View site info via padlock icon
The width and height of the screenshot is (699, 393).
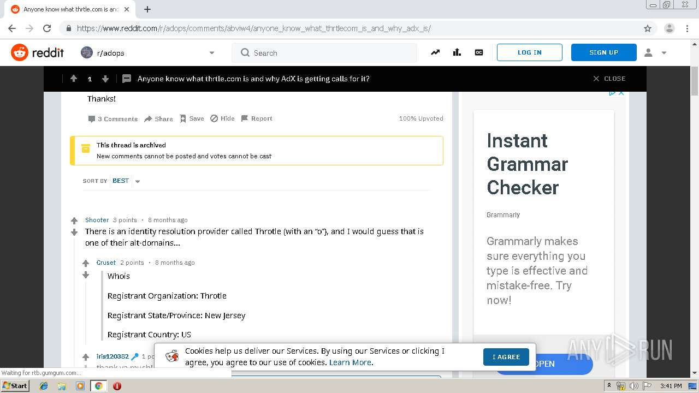(68, 28)
